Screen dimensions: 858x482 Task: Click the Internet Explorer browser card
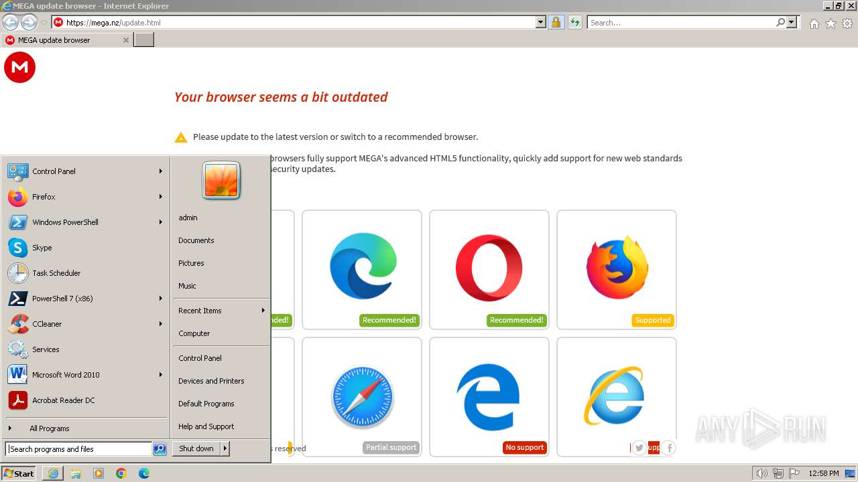tap(617, 397)
